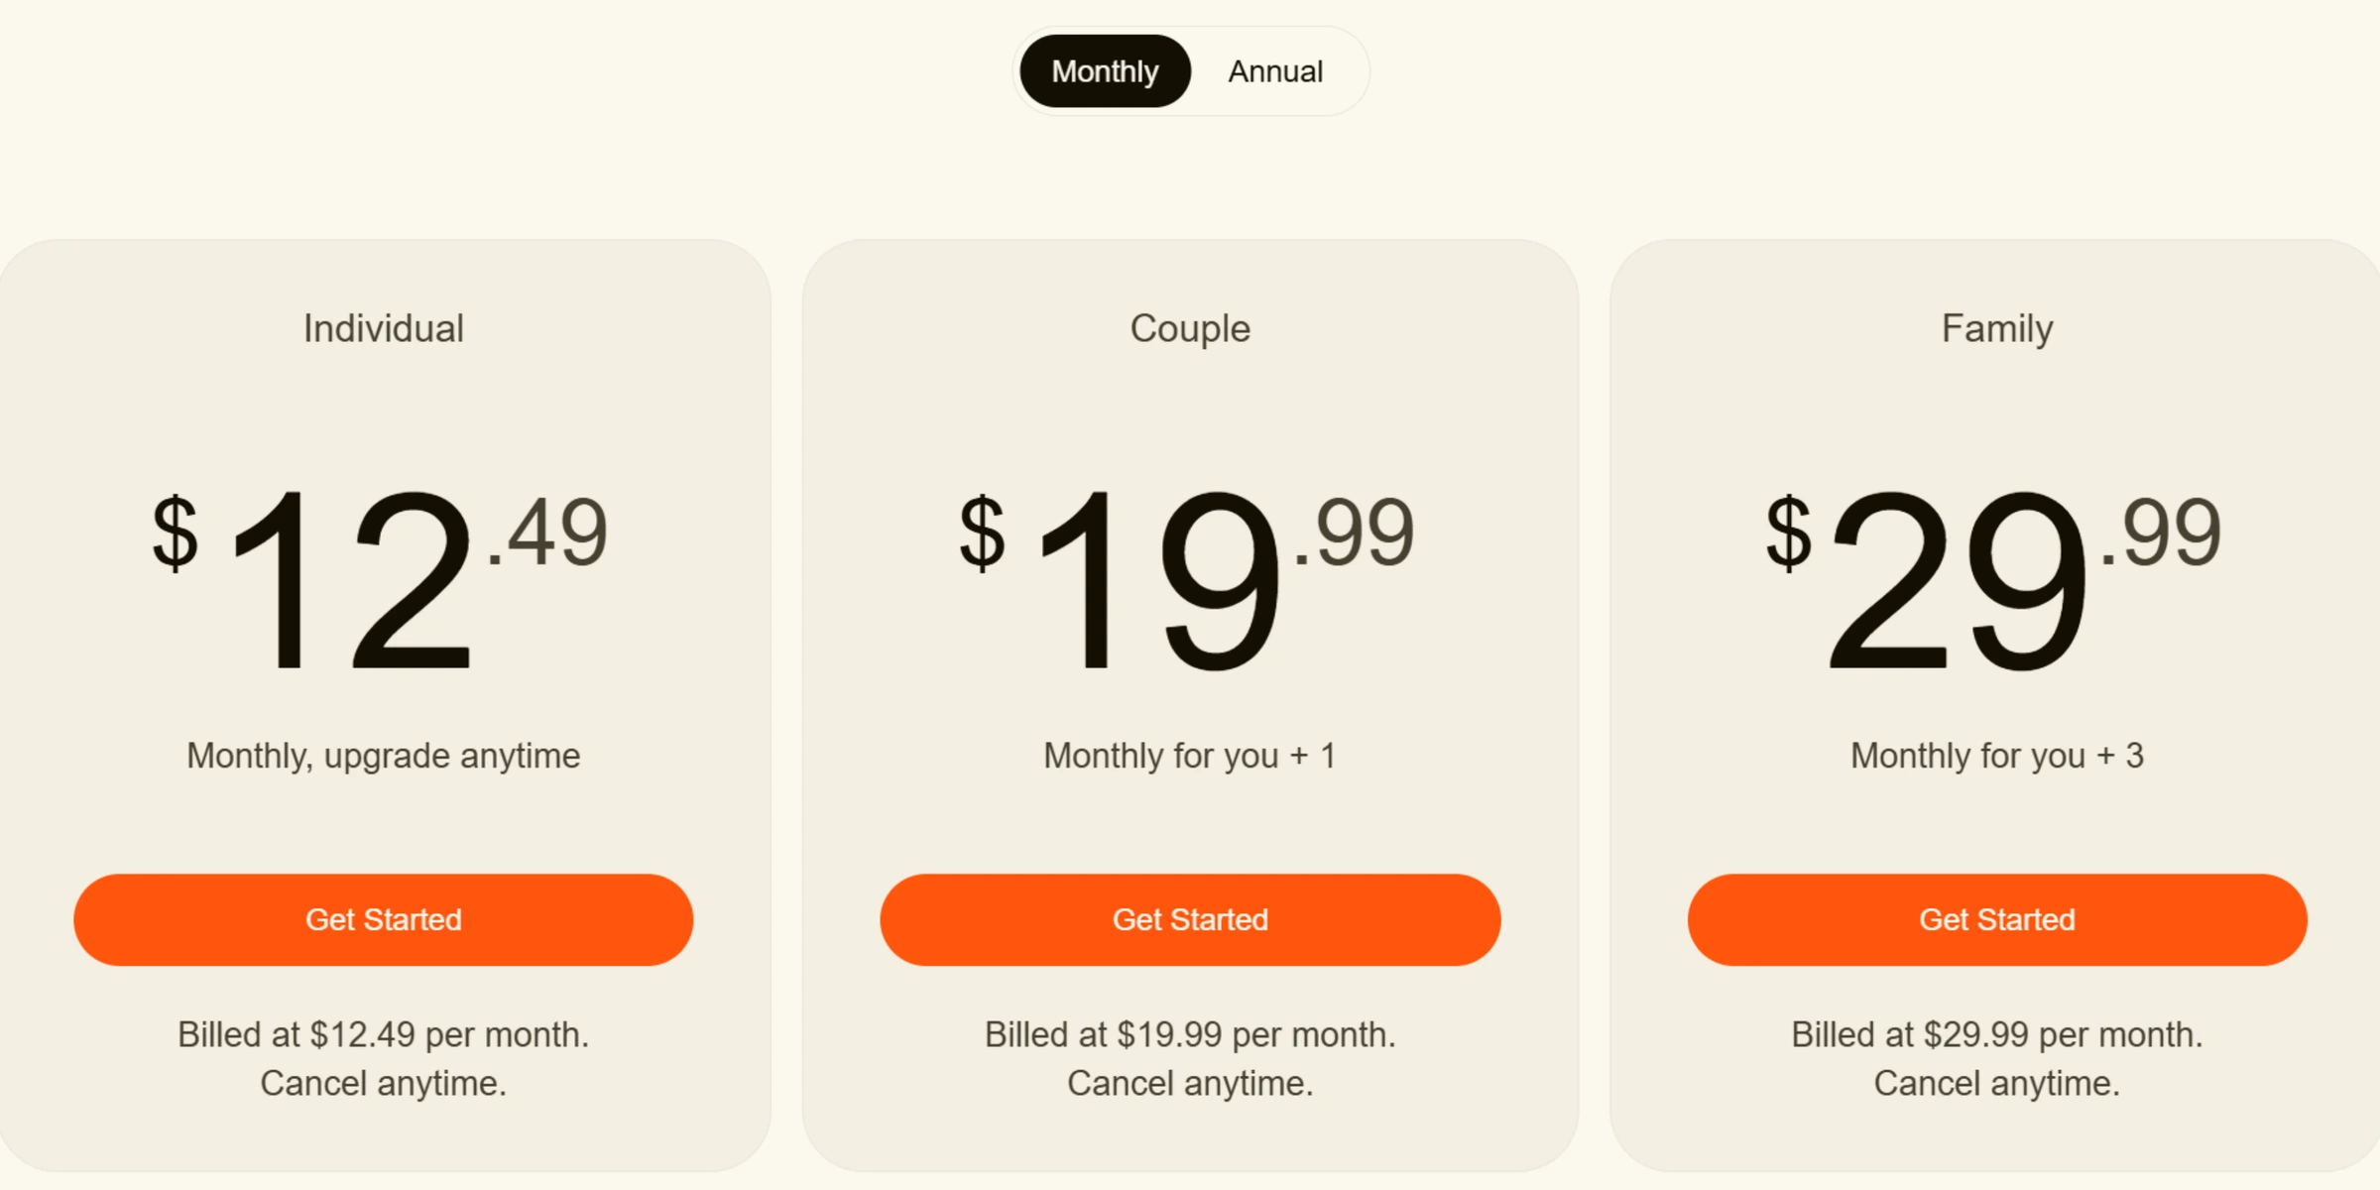Image resolution: width=2380 pixels, height=1190 pixels.
Task: Click the Individual plan title
Action: [385, 329]
